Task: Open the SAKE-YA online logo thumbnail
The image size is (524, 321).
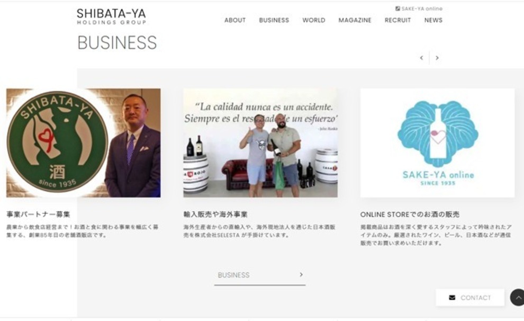Action: [437, 143]
